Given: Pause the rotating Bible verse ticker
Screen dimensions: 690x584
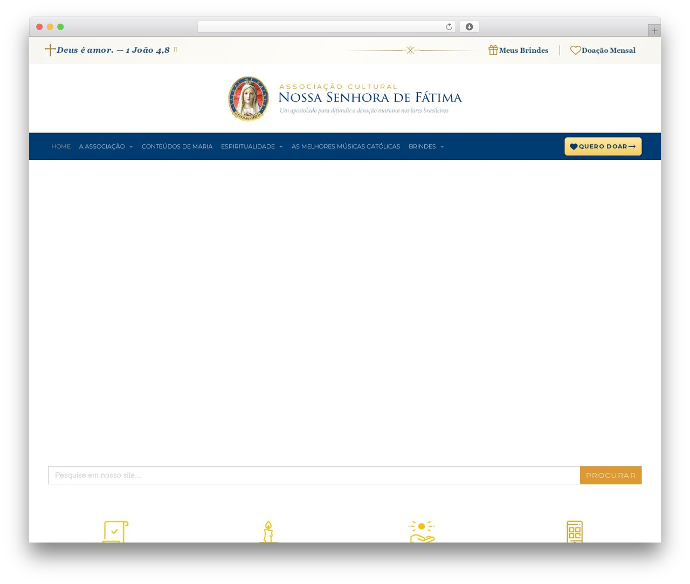Looking at the screenshot, I should coord(175,50).
